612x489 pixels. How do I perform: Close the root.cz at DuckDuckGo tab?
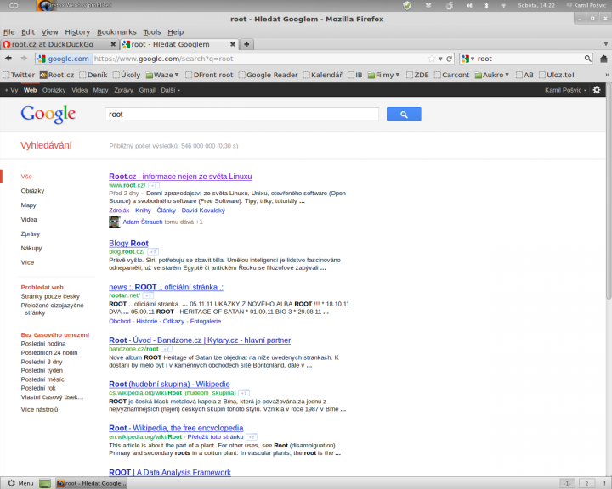point(113,44)
